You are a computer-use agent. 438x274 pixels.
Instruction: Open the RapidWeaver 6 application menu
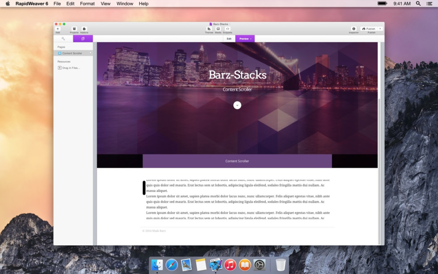click(x=32, y=4)
